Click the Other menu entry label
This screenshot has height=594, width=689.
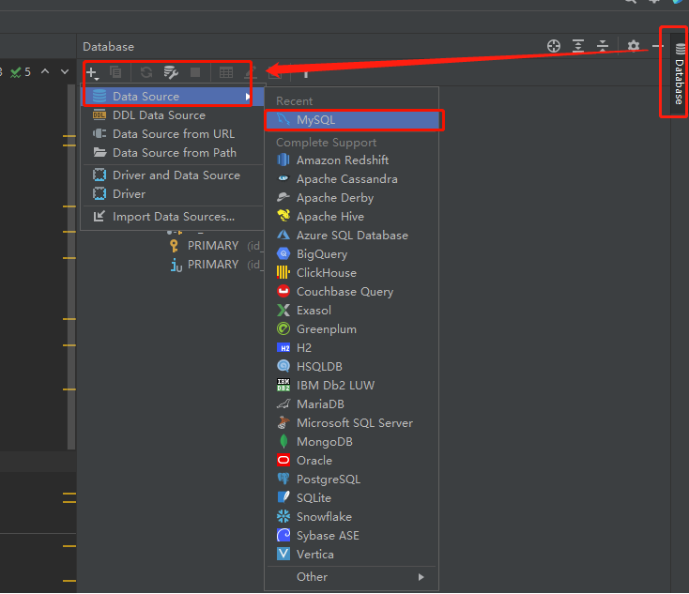312,577
